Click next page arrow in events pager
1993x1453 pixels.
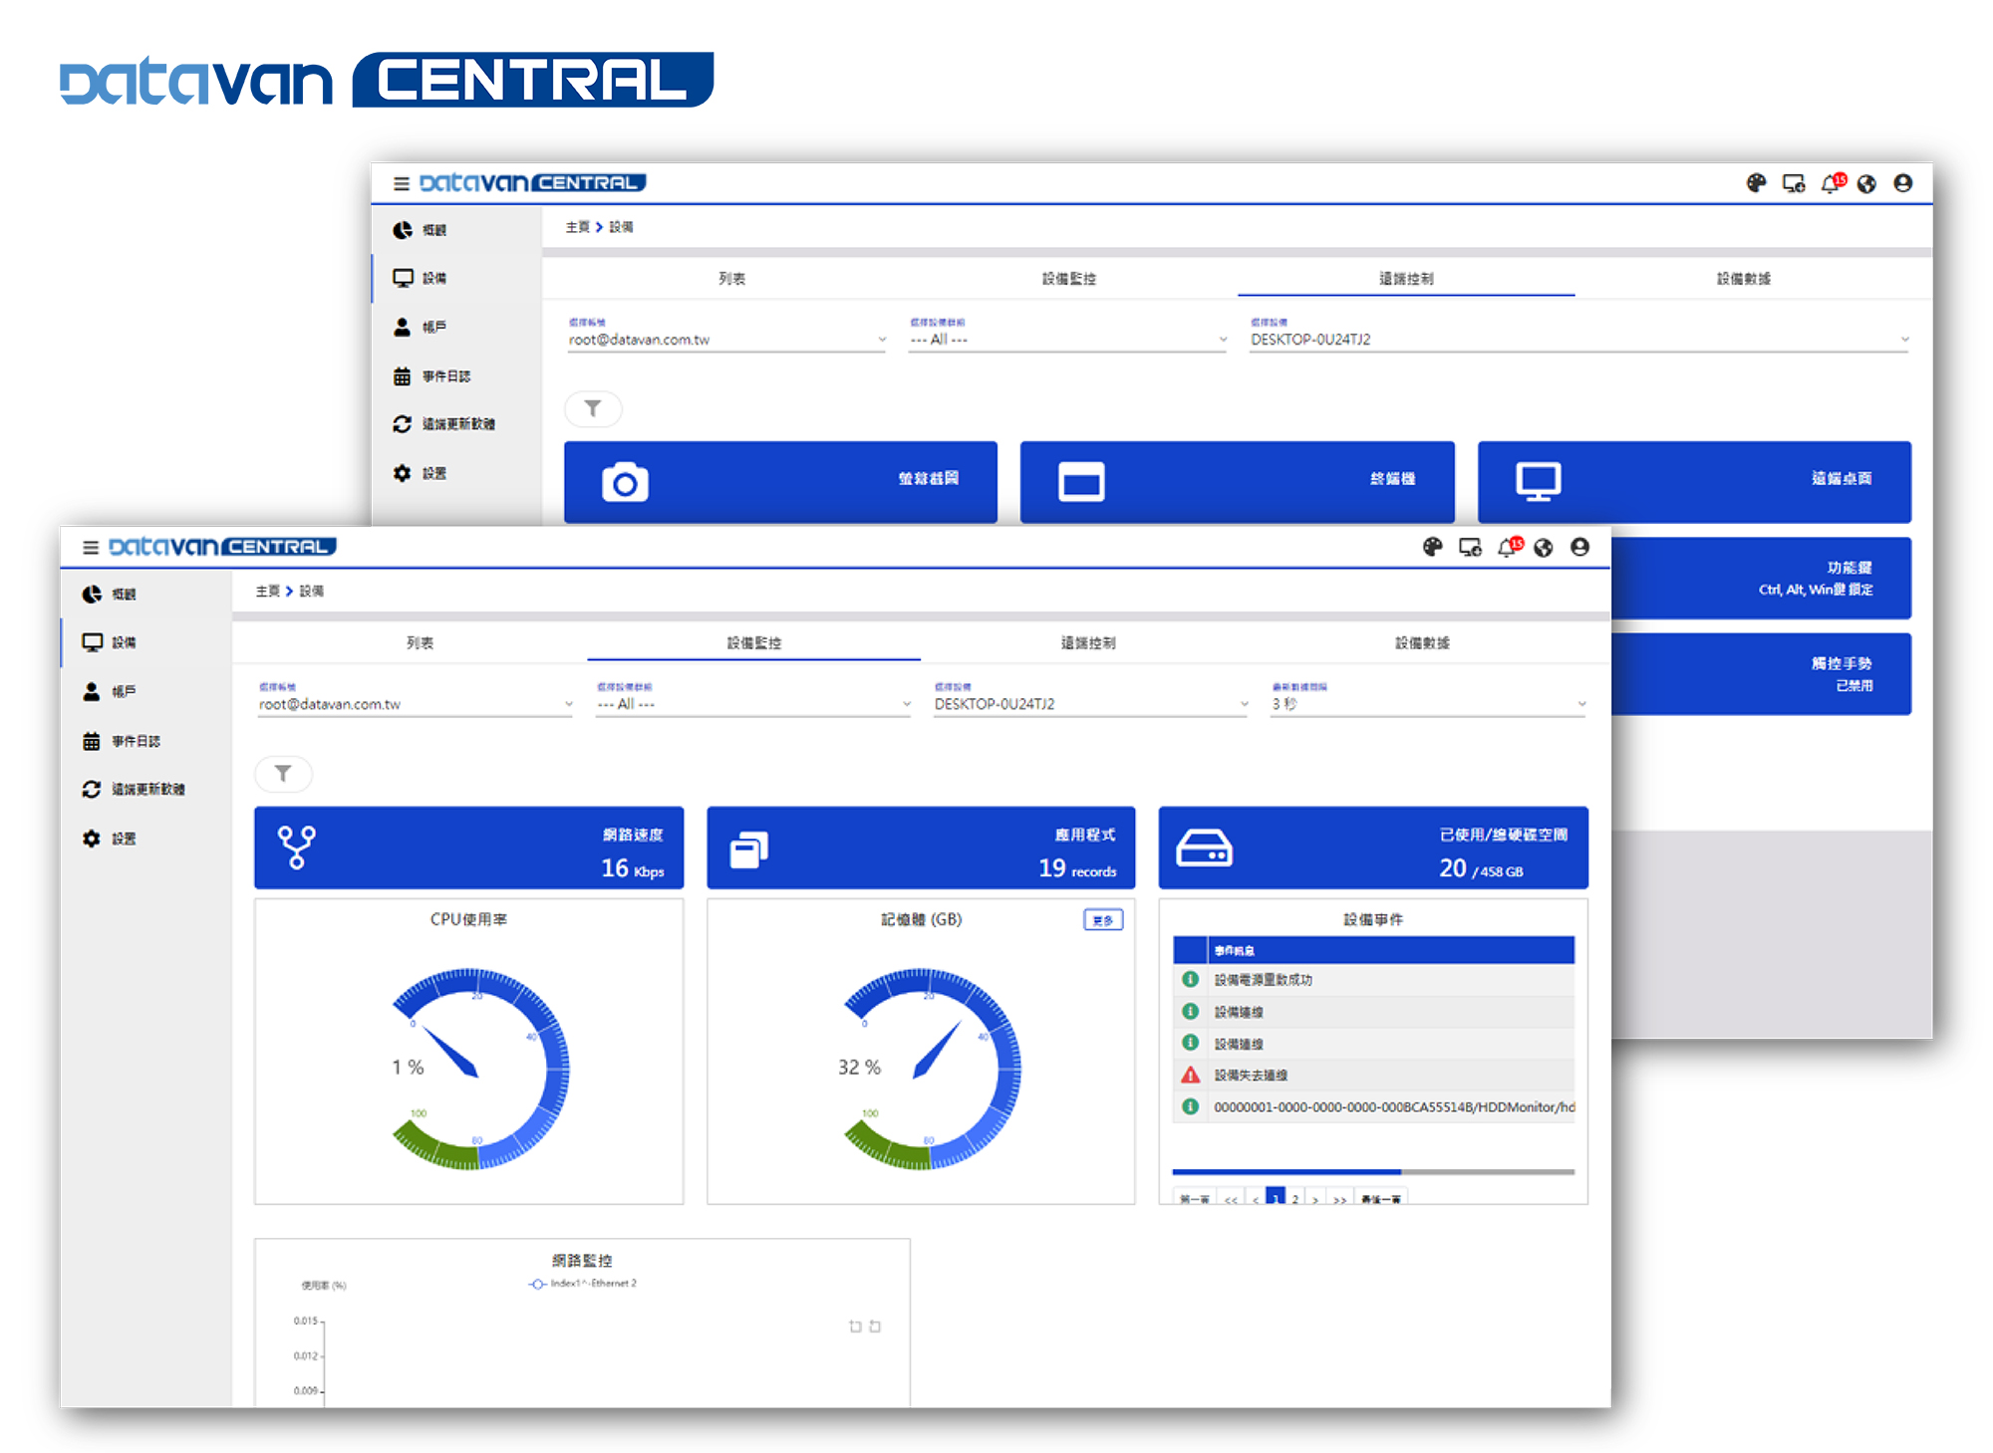coord(1315,1199)
